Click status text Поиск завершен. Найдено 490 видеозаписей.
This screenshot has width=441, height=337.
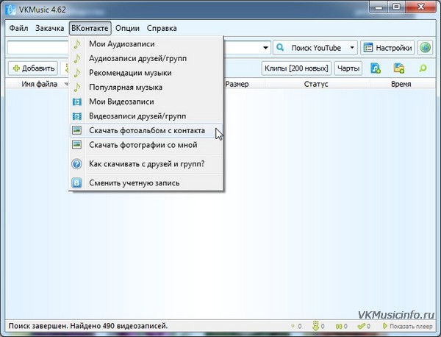pos(88,326)
